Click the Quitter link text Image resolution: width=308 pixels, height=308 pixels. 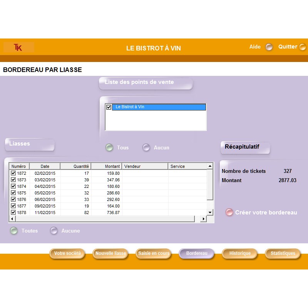click(x=288, y=47)
